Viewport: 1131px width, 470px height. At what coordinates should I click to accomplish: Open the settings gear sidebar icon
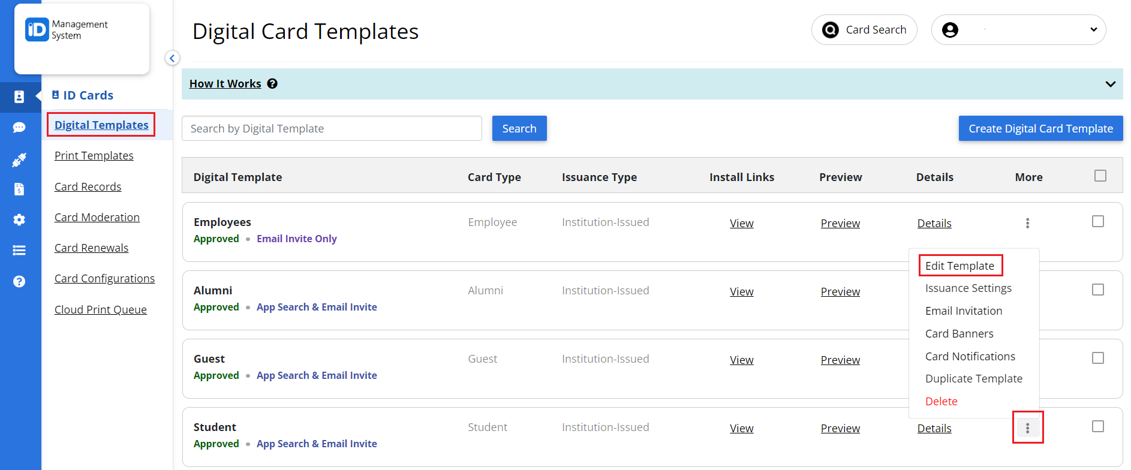(x=19, y=220)
